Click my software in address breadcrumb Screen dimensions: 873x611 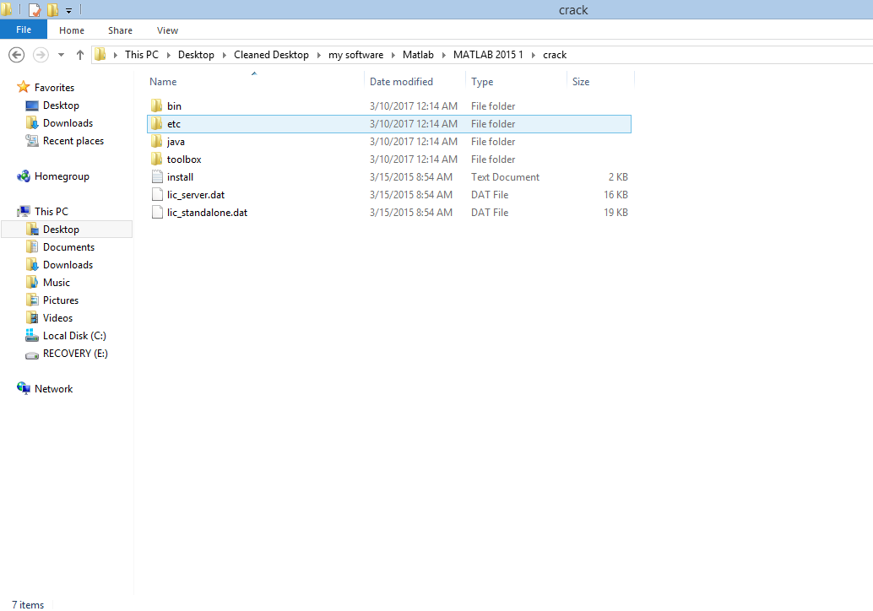pos(355,55)
